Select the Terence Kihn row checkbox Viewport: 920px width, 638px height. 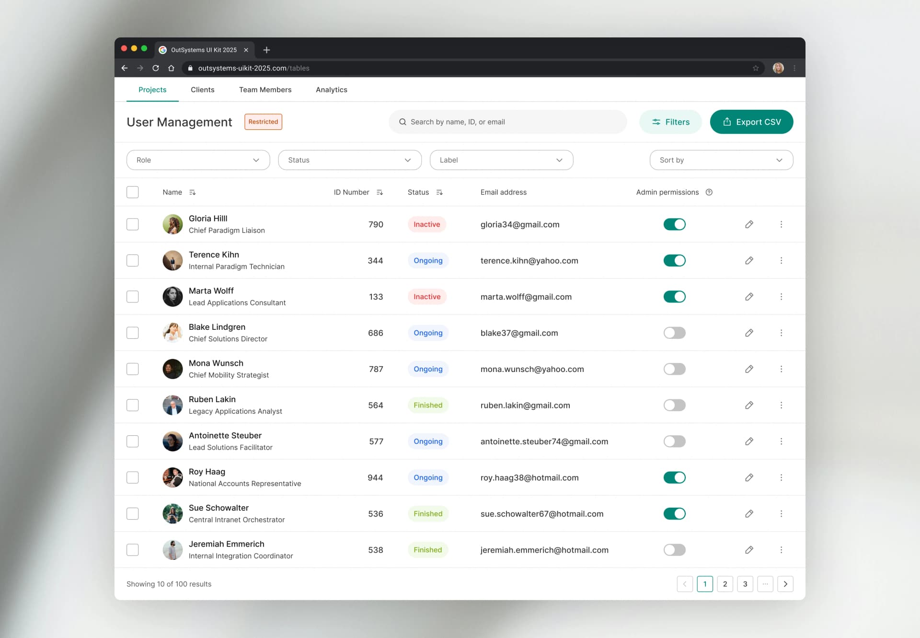pos(133,260)
